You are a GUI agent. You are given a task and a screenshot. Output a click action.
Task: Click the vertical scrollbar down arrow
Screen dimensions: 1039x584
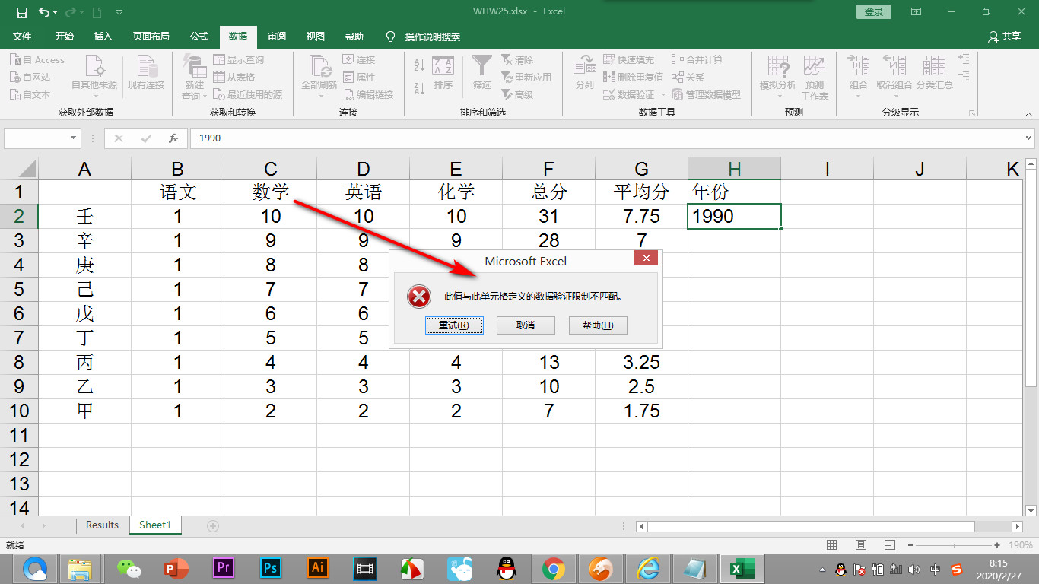tap(1031, 511)
